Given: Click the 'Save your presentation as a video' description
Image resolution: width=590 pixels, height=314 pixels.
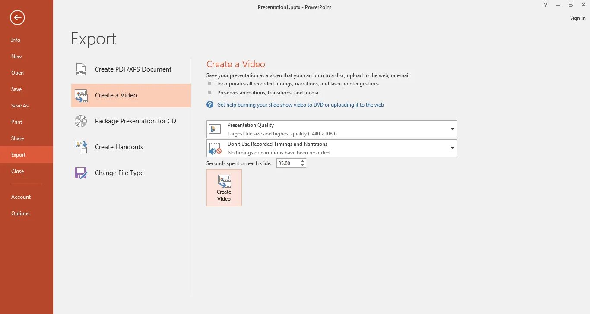Looking at the screenshot, I should pyautogui.click(x=308, y=75).
